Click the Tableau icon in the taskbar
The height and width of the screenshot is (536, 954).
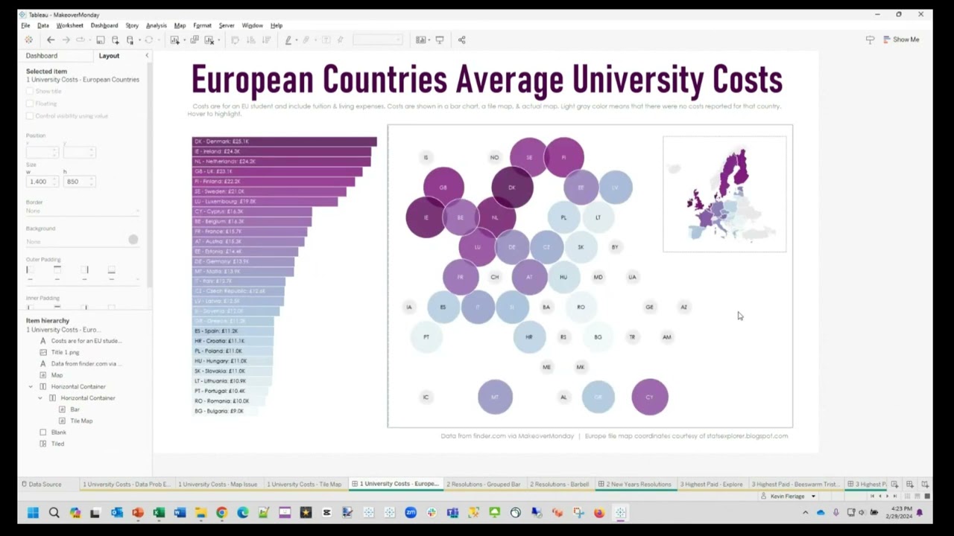(x=620, y=512)
